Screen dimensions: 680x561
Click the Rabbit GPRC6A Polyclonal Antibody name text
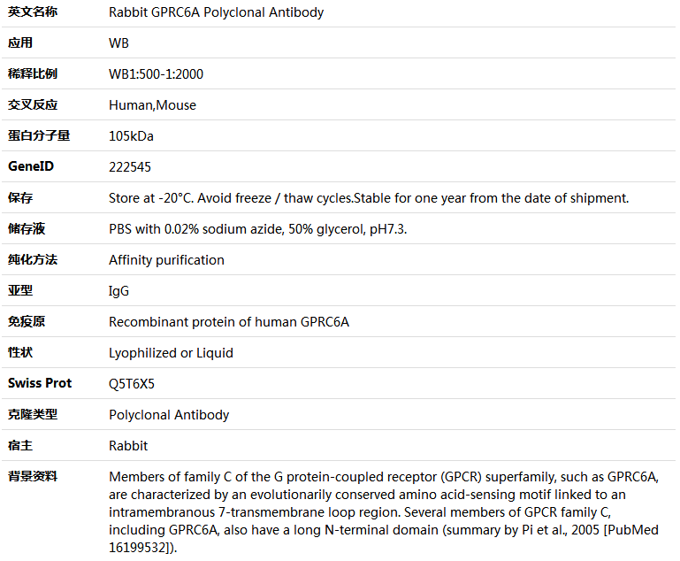pyautogui.click(x=216, y=12)
